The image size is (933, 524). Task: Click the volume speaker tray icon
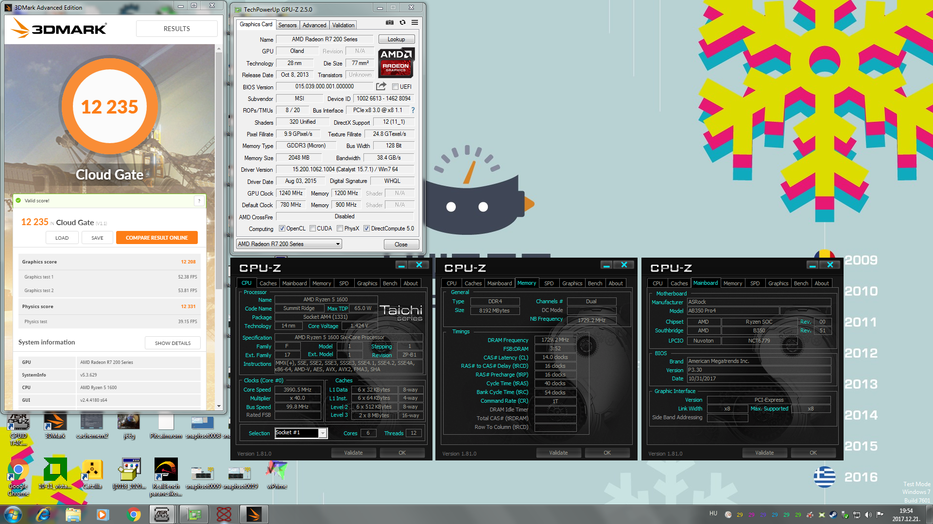coord(868,515)
